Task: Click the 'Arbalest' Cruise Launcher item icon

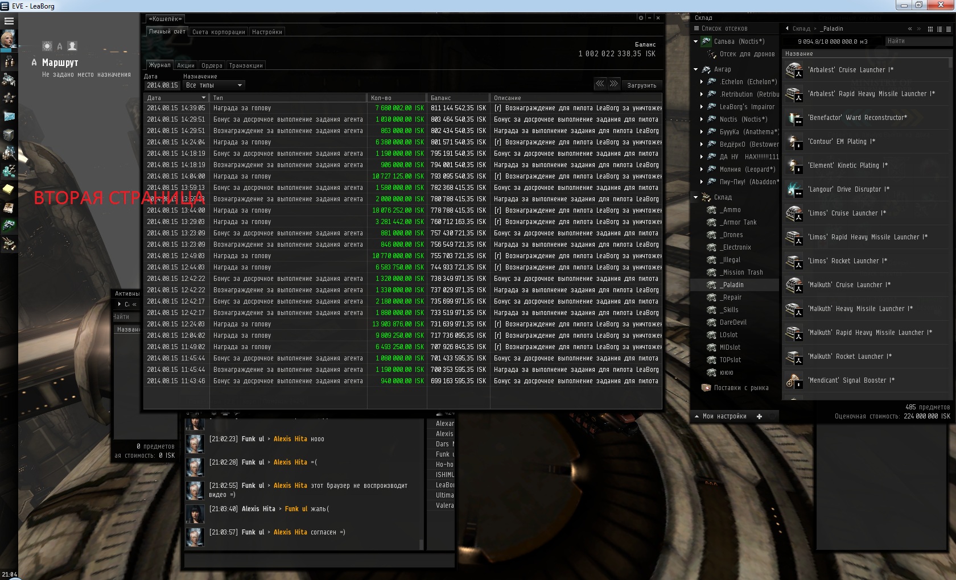Action: [794, 70]
